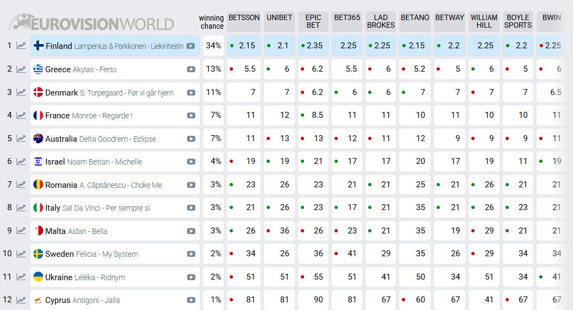Open the trend chart icon for Malta
The image size is (574, 310).
pos(21,231)
